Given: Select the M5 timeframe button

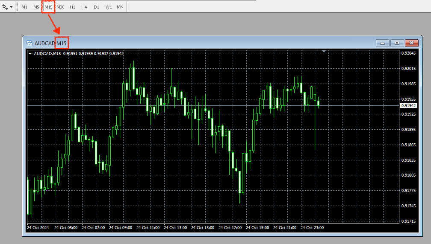Looking at the screenshot, I should coord(36,7).
